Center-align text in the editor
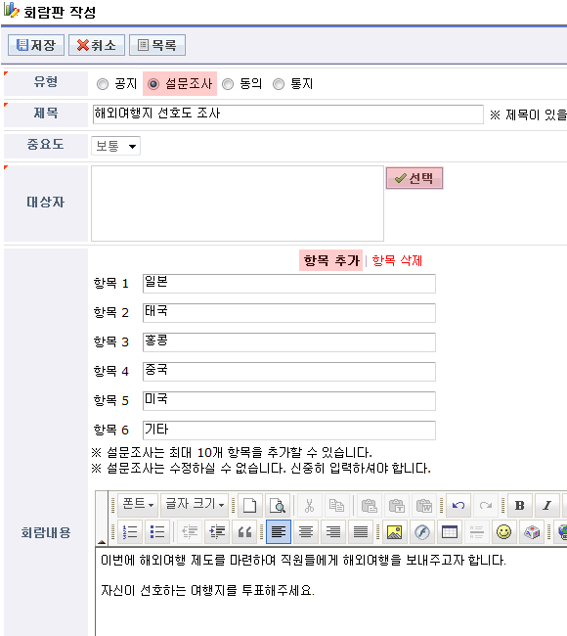The width and height of the screenshot is (567, 636). click(x=306, y=531)
